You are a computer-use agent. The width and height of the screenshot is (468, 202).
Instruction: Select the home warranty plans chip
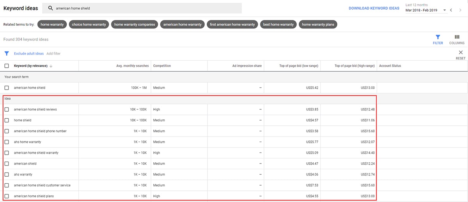click(318, 25)
